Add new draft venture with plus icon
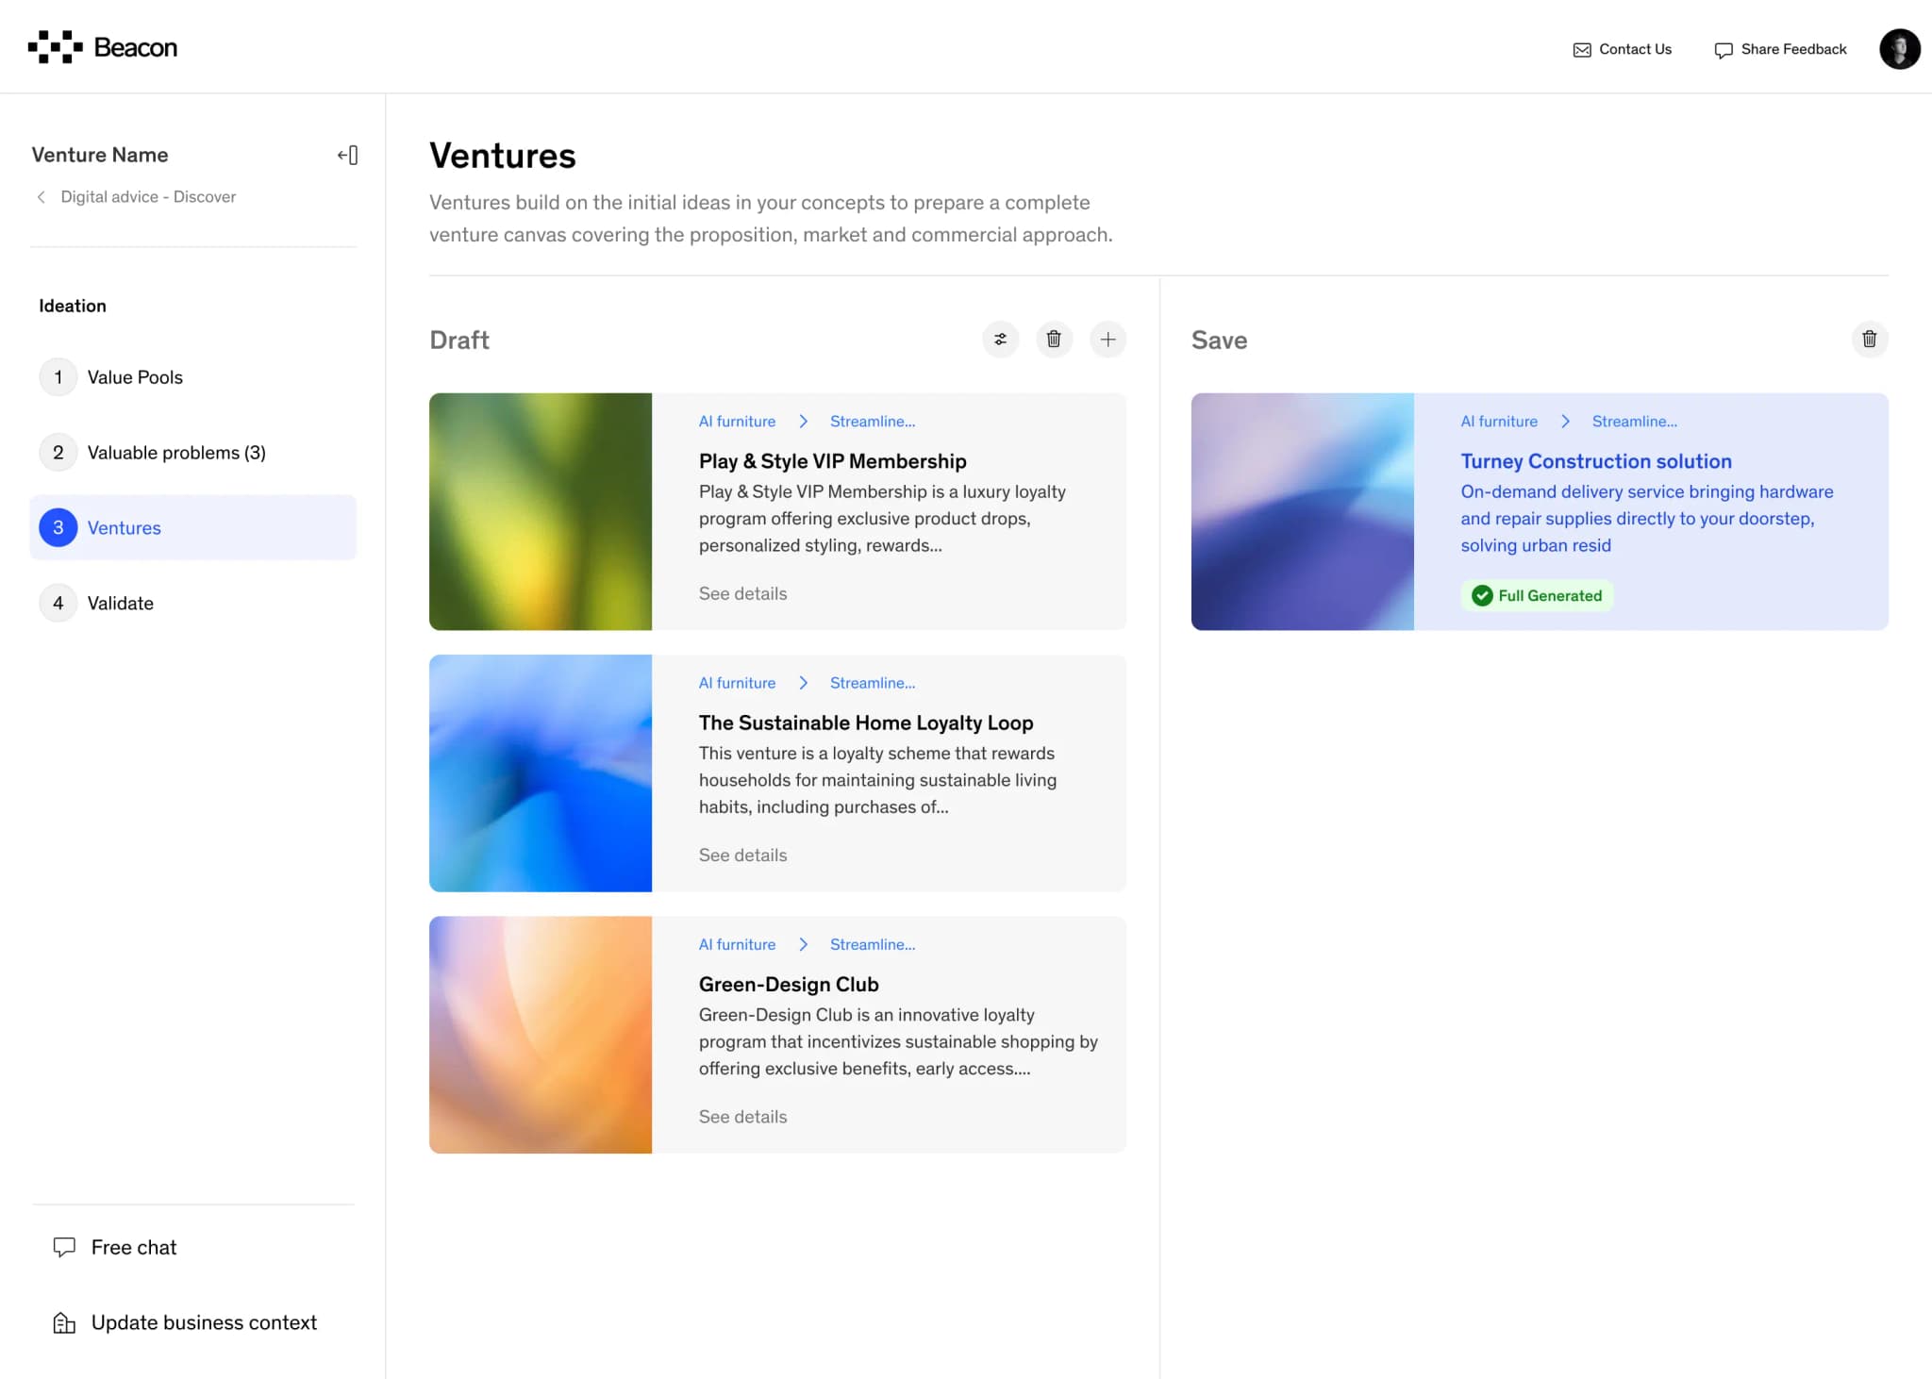The width and height of the screenshot is (1932, 1379). click(x=1108, y=339)
